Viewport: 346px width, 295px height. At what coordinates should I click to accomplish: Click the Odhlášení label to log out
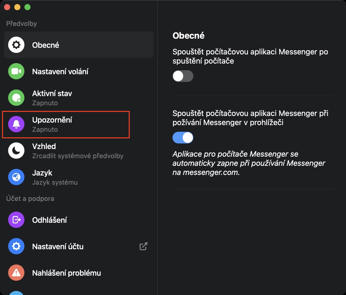pos(50,220)
